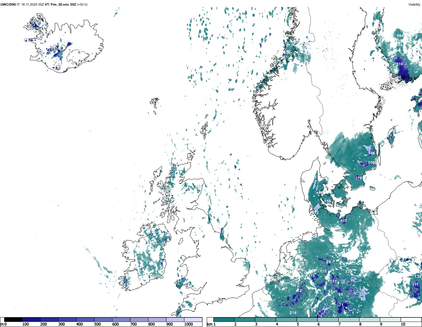Click the '500' tick label on meters legend
422x327 pixels.
coord(97,324)
